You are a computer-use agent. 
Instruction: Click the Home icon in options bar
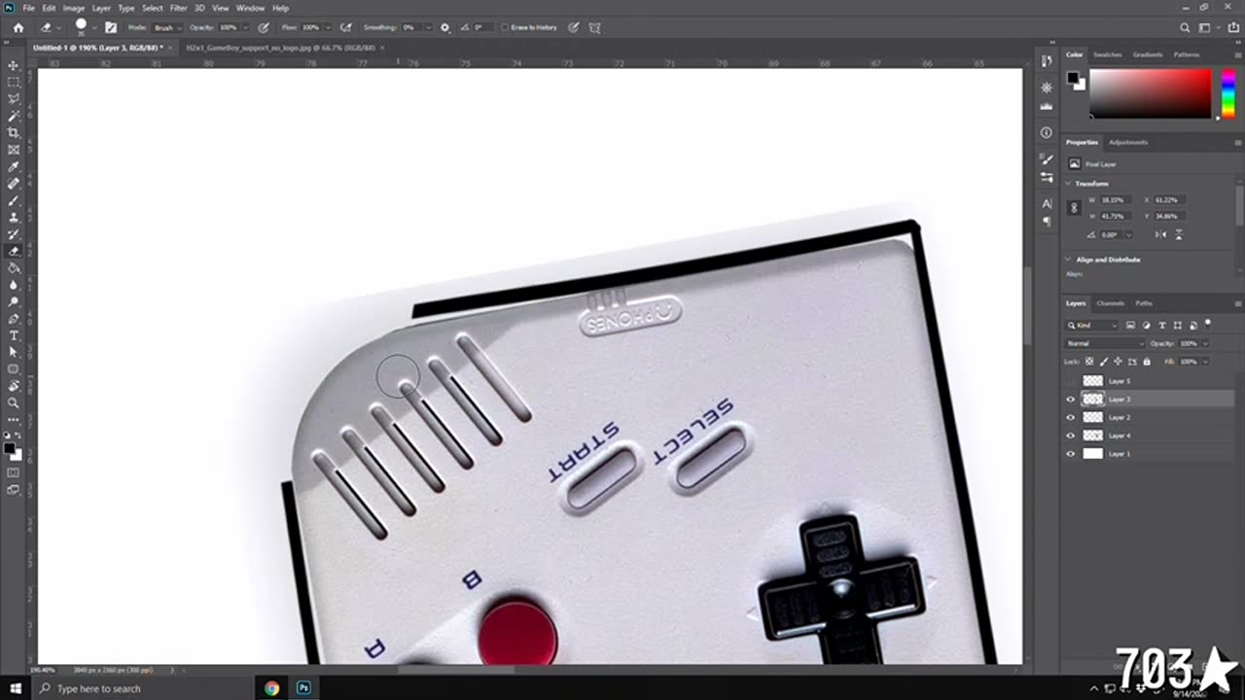point(18,27)
